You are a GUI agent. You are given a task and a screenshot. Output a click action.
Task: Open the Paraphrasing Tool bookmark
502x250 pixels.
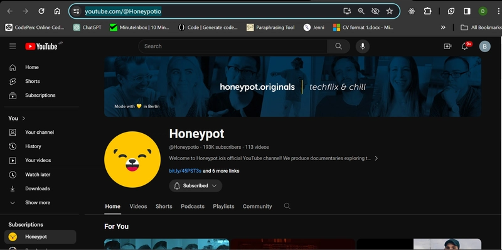point(270,28)
